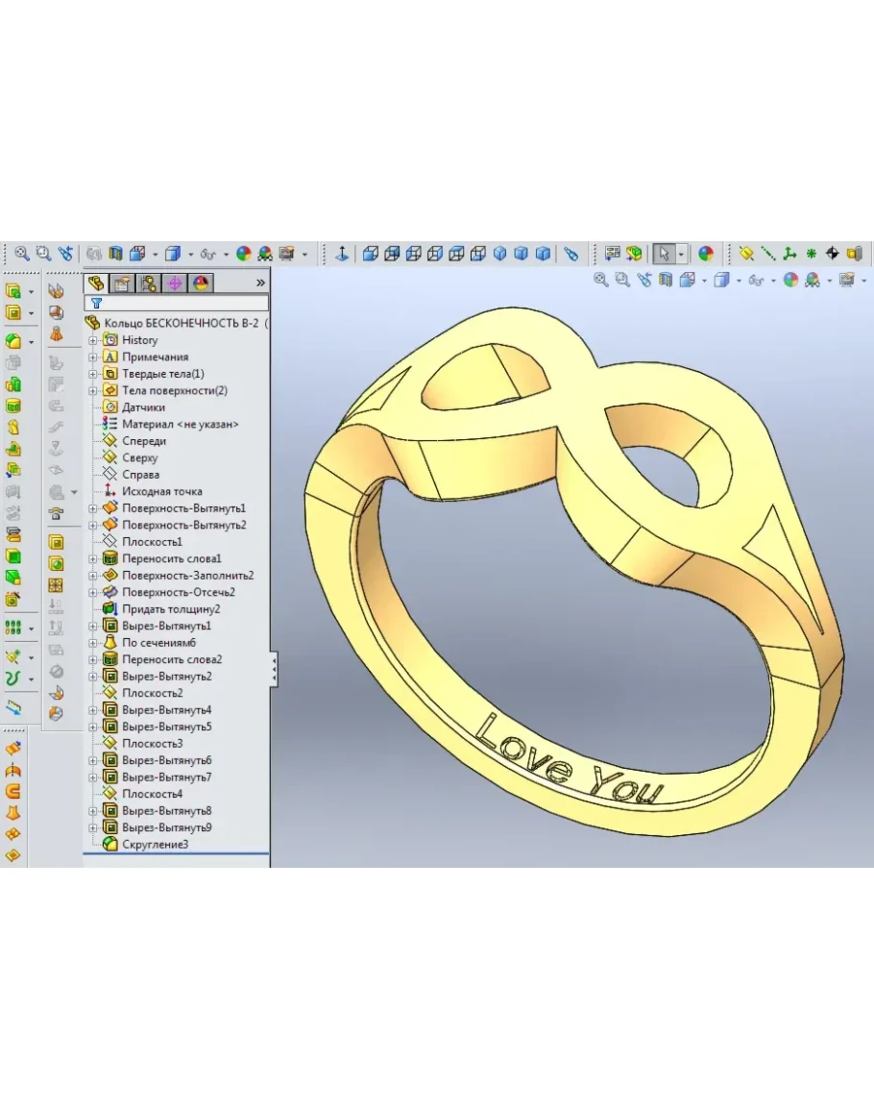Click Материал <не указан> entry
The height and width of the screenshot is (1110, 874).
click(x=180, y=424)
